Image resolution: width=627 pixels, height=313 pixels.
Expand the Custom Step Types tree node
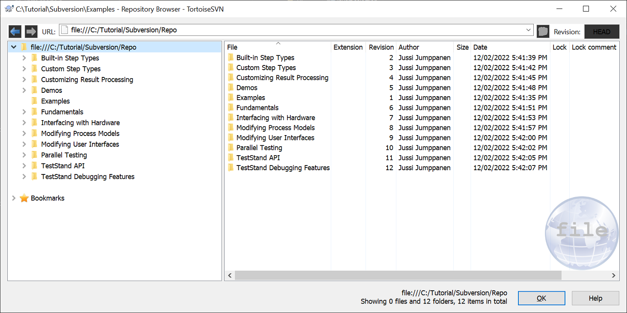(x=24, y=68)
